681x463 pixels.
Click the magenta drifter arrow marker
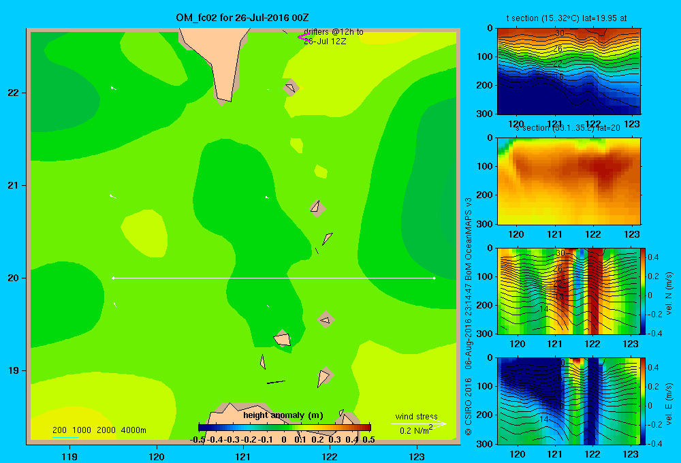[x=303, y=37]
